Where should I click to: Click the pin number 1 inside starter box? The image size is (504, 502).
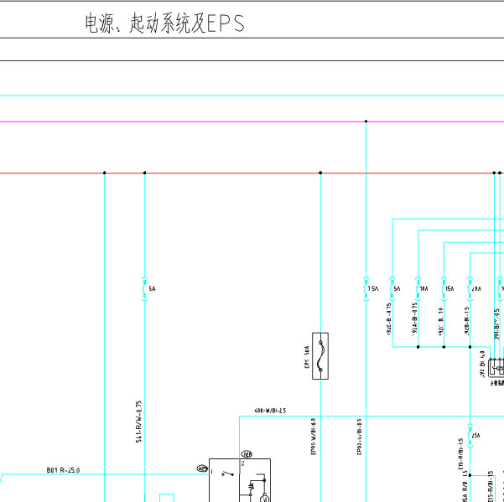coord(211,472)
